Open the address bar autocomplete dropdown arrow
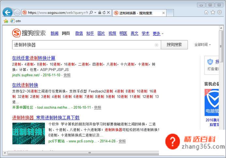The width and height of the screenshot is (226, 158). [x=95, y=13]
